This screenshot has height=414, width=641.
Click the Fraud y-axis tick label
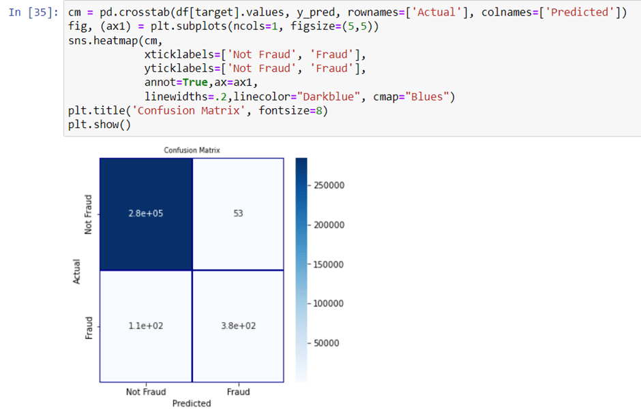(x=89, y=328)
